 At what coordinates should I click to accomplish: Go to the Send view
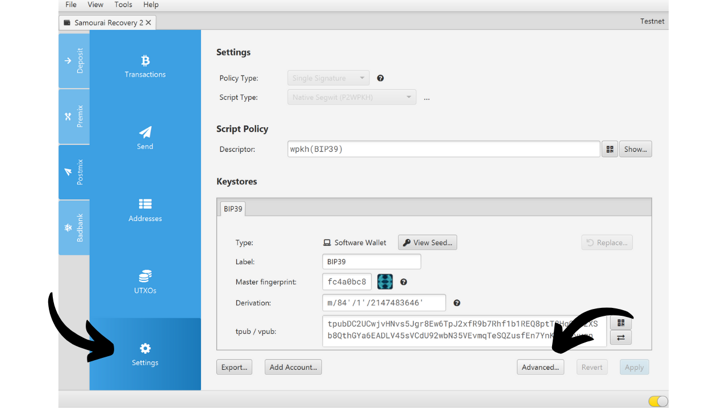point(145,138)
